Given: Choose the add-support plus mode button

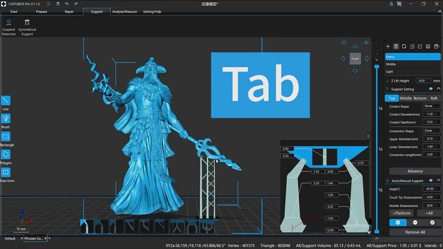Looking at the screenshot, I should (x=398, y=222).
